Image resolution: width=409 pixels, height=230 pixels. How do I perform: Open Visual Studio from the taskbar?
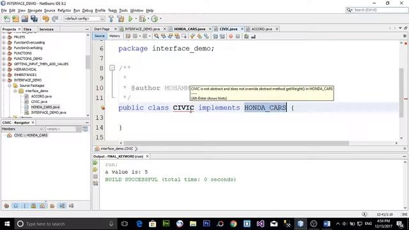click(260, 224)
